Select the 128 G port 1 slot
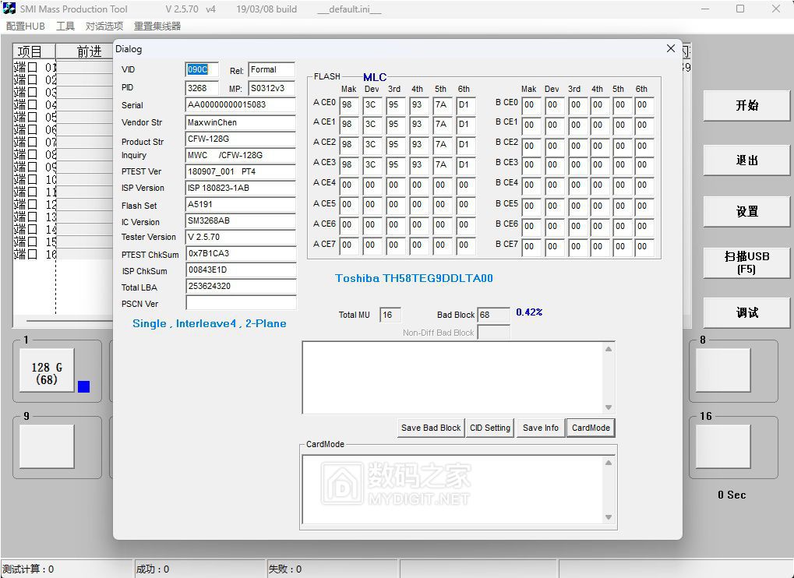This screenshot has height=578, width=794. [47, 373]
